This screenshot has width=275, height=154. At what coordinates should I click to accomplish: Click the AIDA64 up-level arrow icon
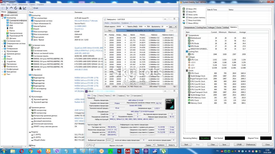coord(11,8)
